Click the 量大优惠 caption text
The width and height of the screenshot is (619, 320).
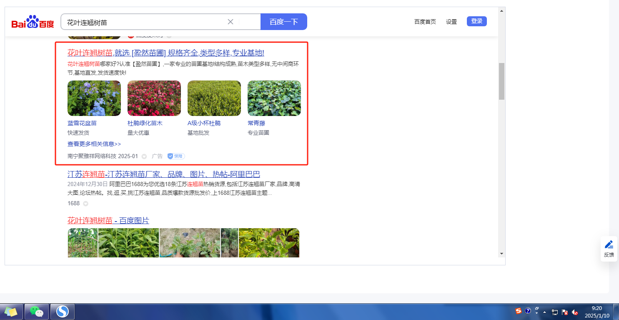tap(138, 133)
